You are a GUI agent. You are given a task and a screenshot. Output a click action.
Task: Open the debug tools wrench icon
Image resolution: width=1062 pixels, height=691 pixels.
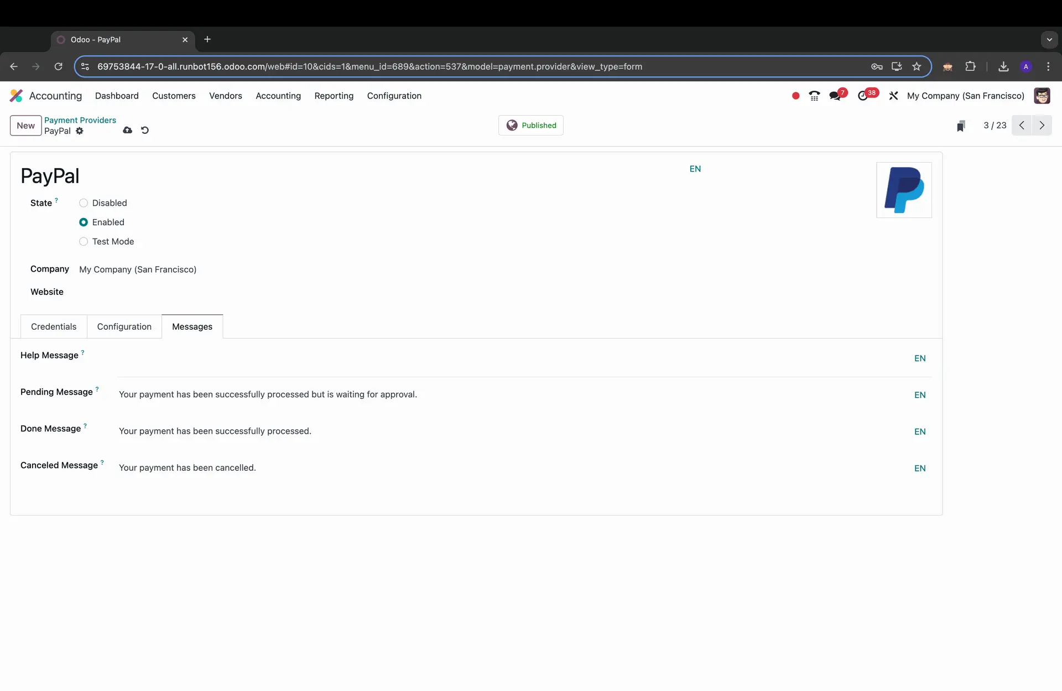pos(893,96)
